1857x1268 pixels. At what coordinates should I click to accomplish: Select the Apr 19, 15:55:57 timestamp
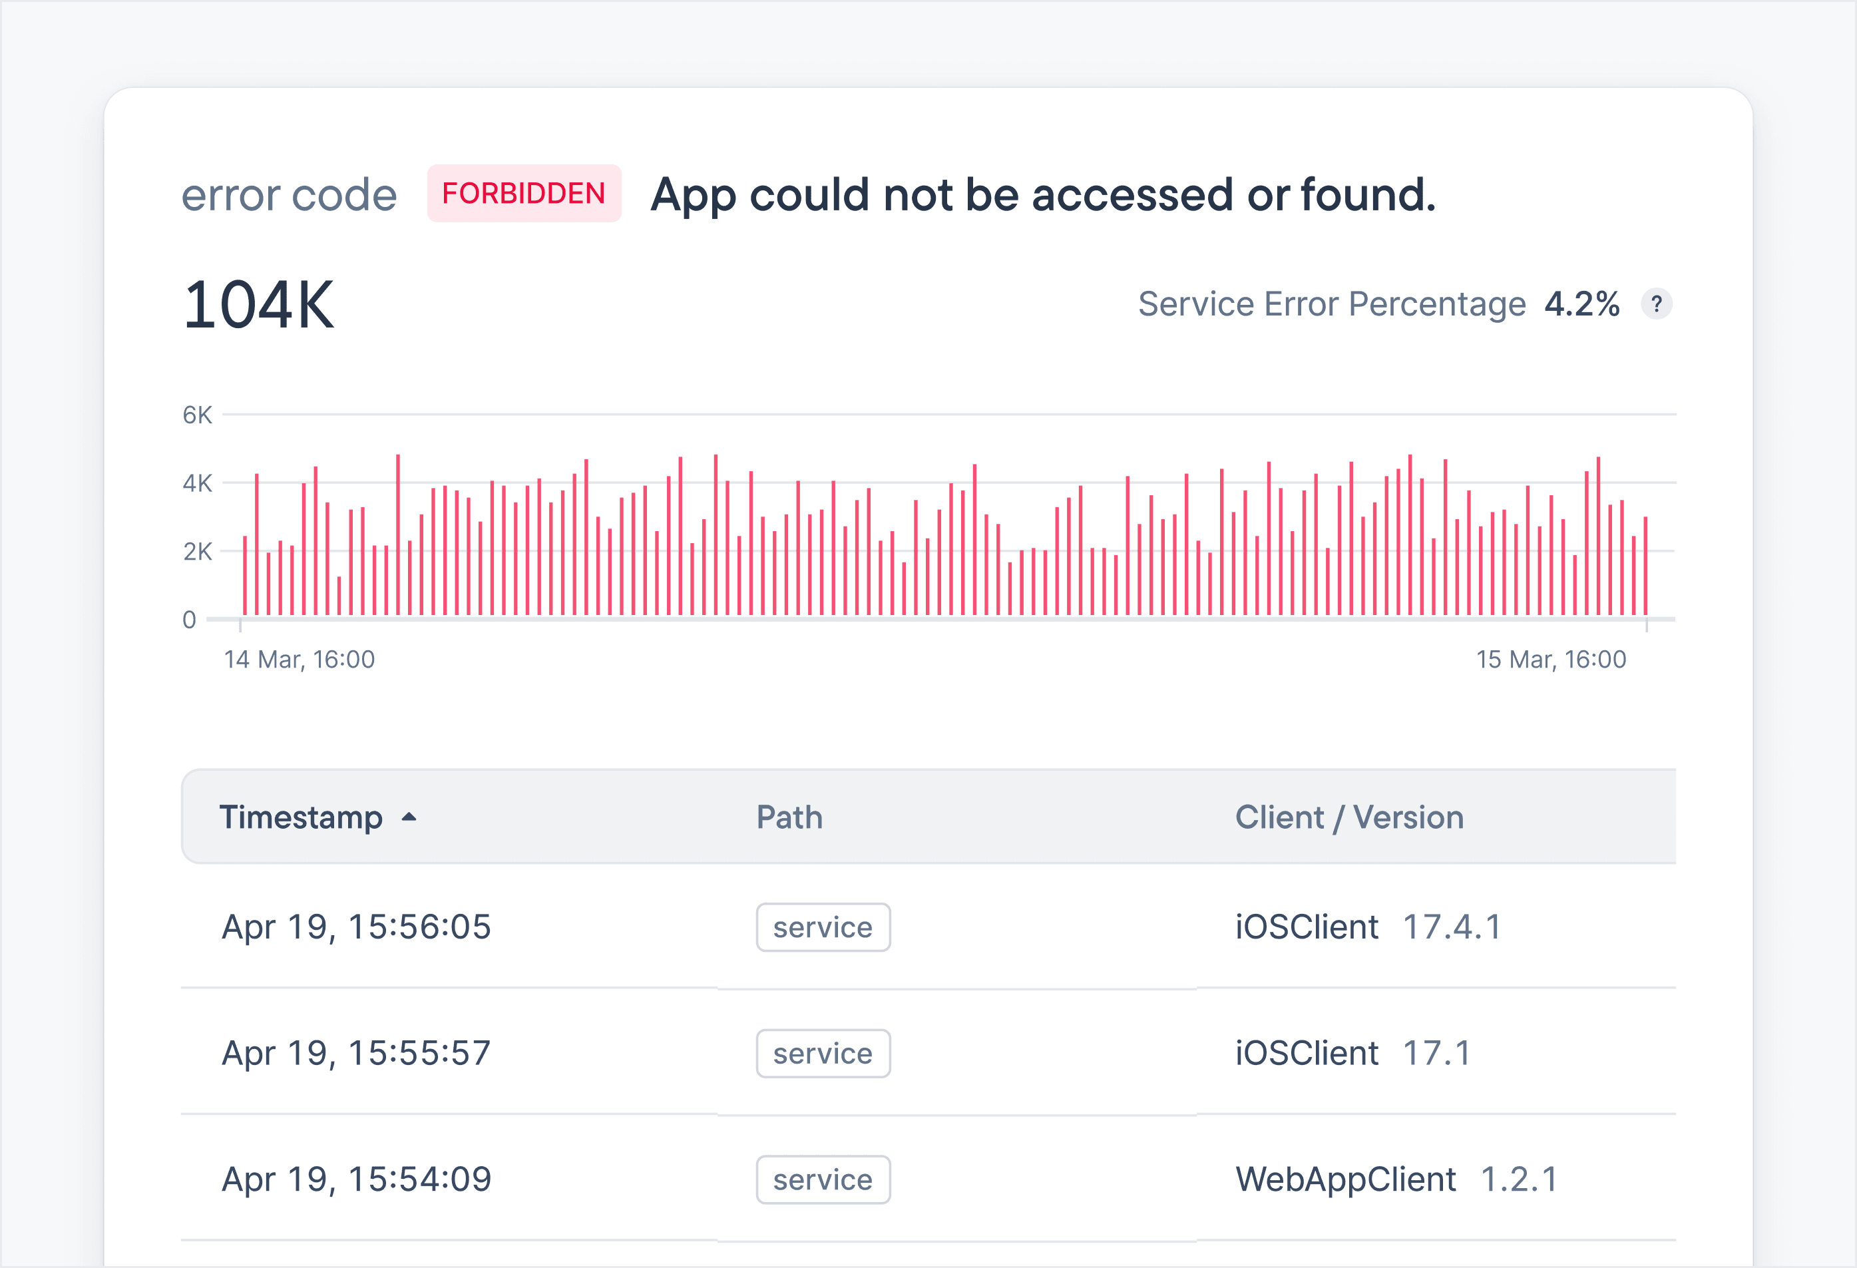(356, 1053)
